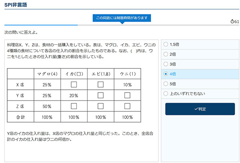The height and width of the screenshot is (163, 240).
Task: Click the blue question progress bar
Action: 40,25
